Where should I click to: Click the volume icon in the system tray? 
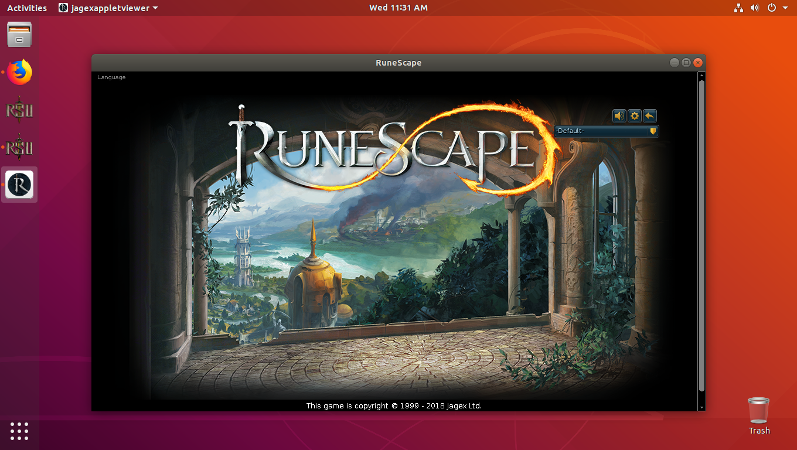[755, 8]
